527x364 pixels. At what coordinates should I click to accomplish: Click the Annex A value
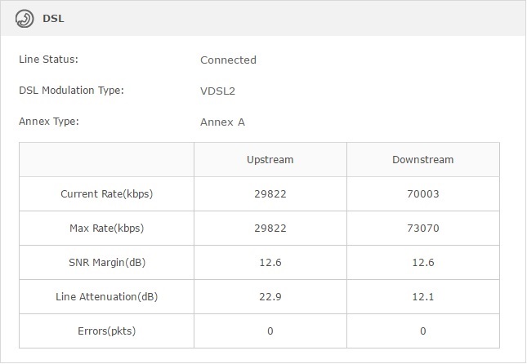pyautogui.click(x=222, y=122)
